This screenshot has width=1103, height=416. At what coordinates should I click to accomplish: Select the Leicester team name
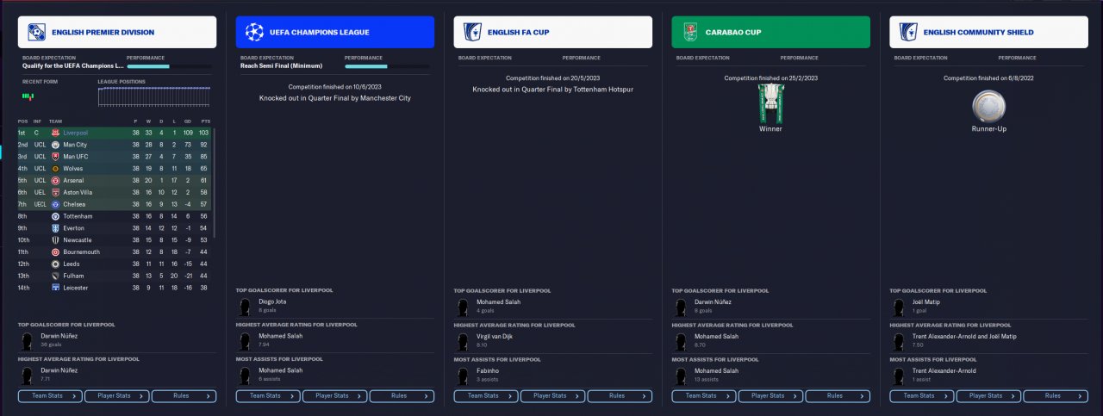coord(75,288)
